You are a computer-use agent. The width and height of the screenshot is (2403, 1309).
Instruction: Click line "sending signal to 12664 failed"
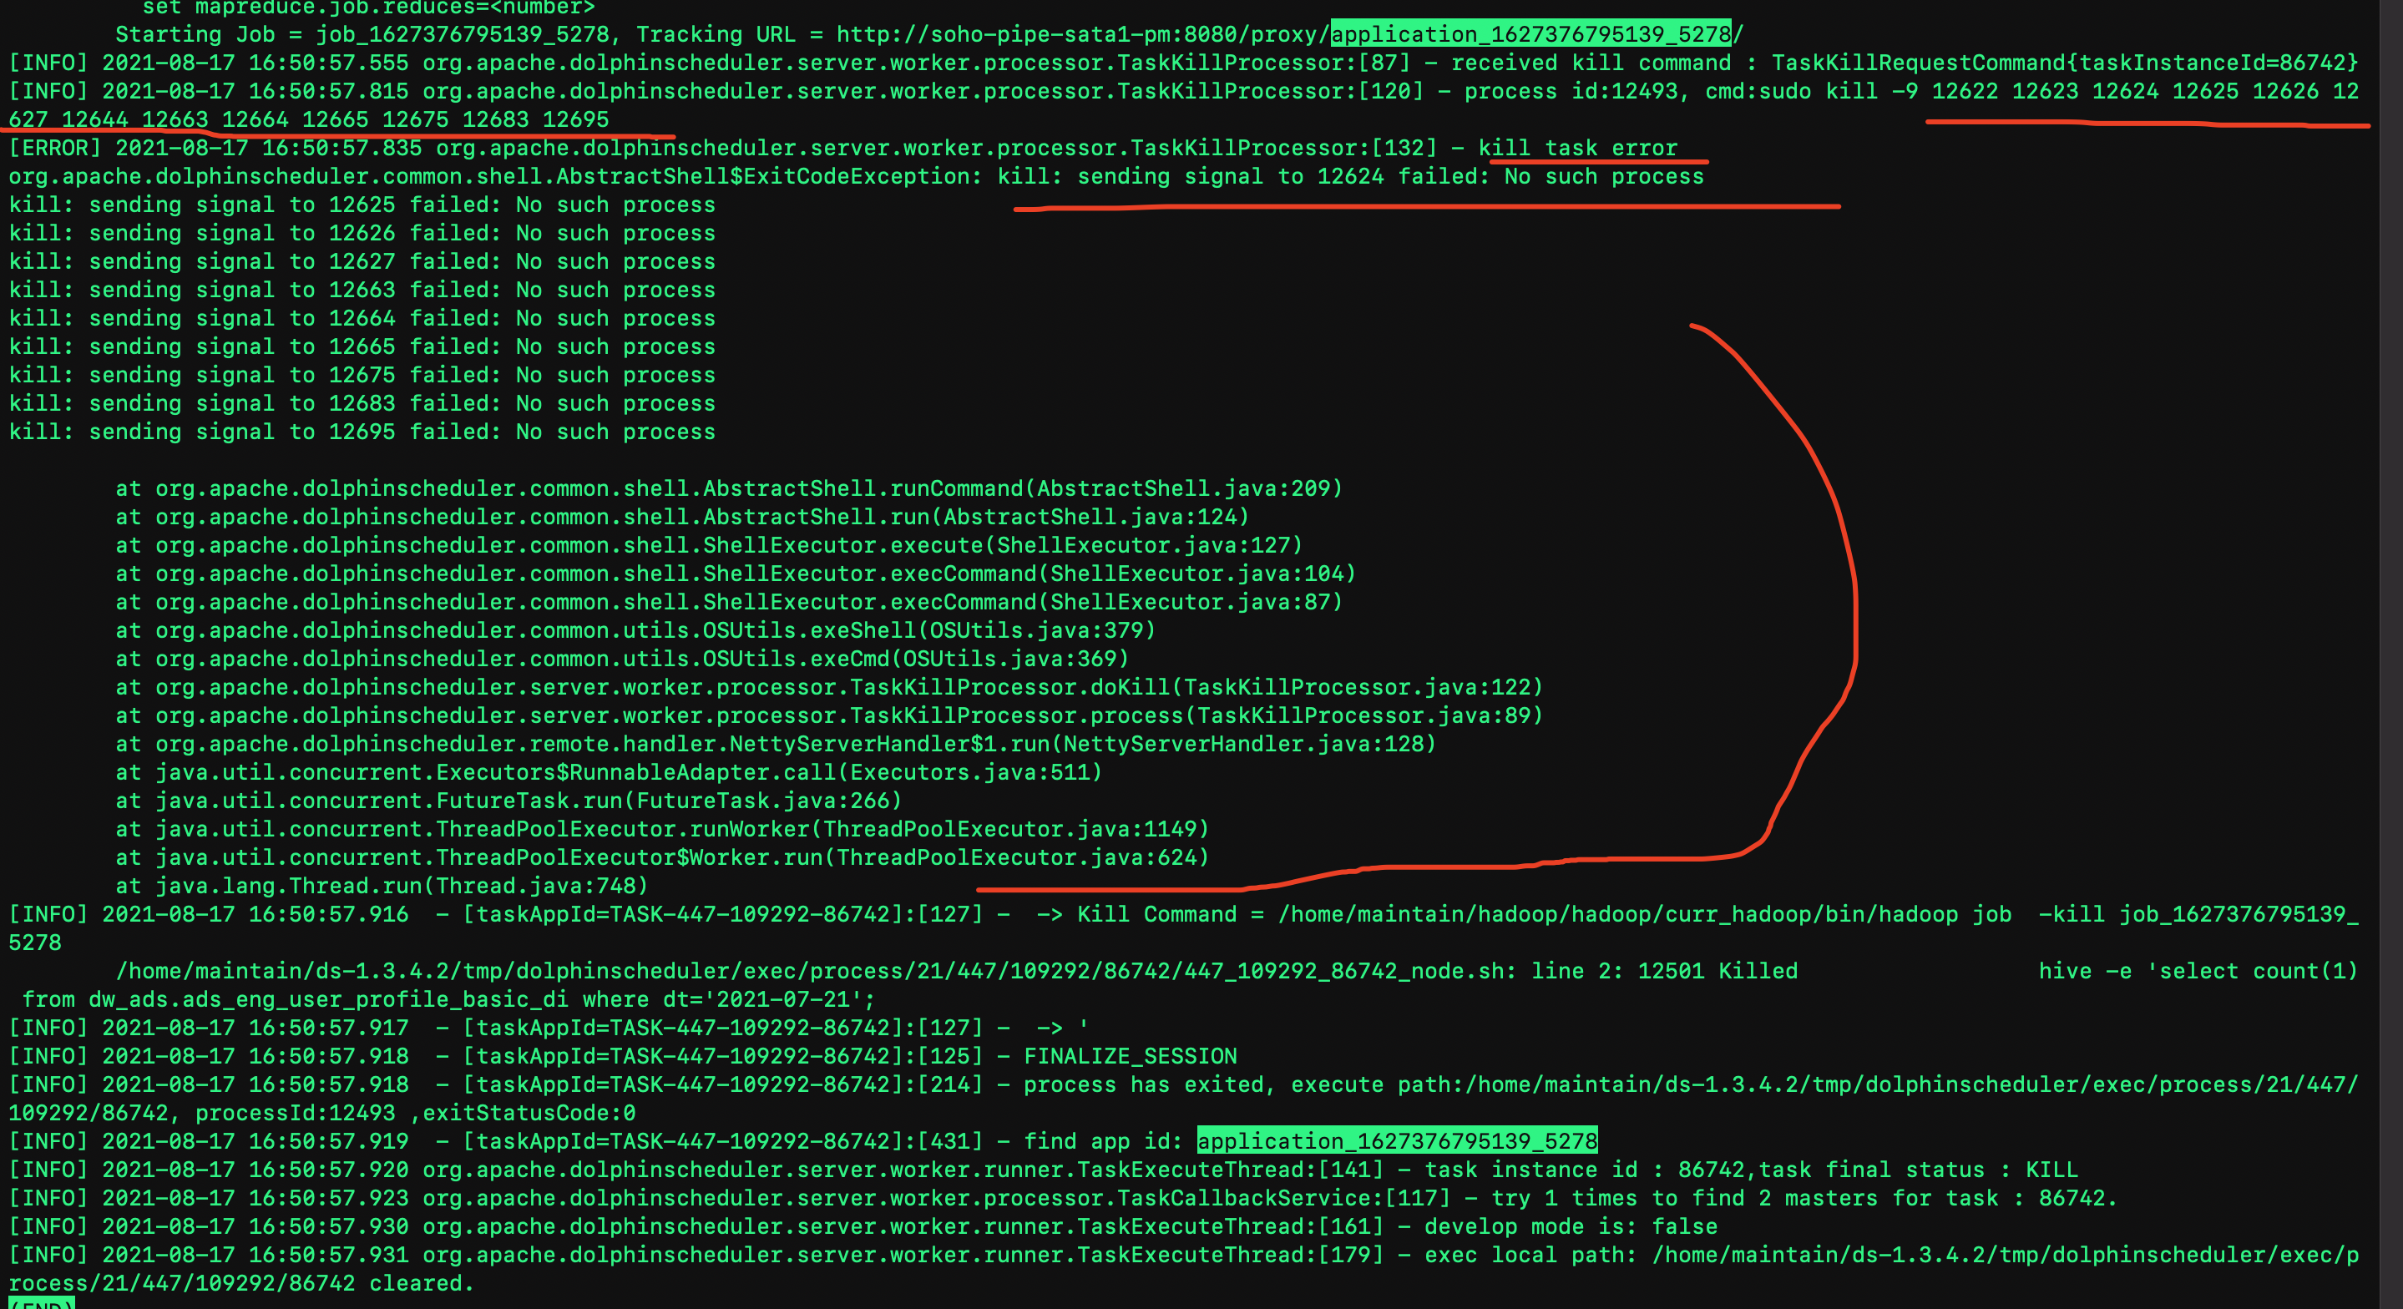[x=362, y=318]
